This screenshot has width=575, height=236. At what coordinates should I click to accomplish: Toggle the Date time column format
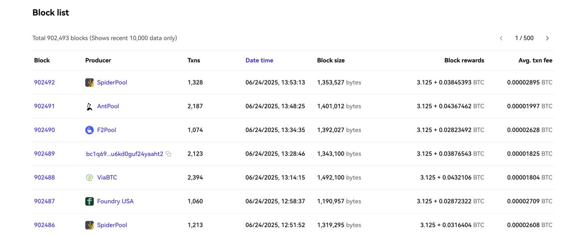(259, 60)
